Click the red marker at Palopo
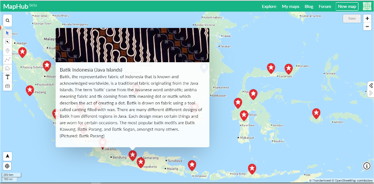The height and width of the screenshot is (184, 374). [x=244, y=116]
